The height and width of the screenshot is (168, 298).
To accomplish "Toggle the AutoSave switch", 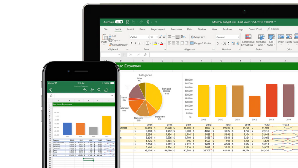I will 119,22.
